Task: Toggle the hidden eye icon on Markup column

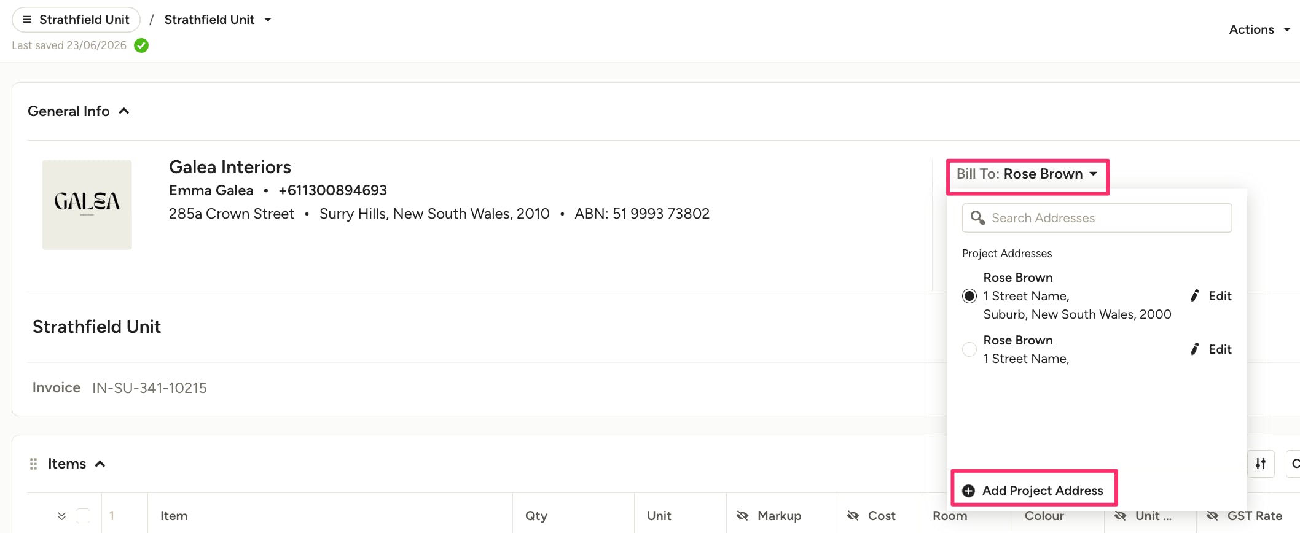Action: point(742,516)
